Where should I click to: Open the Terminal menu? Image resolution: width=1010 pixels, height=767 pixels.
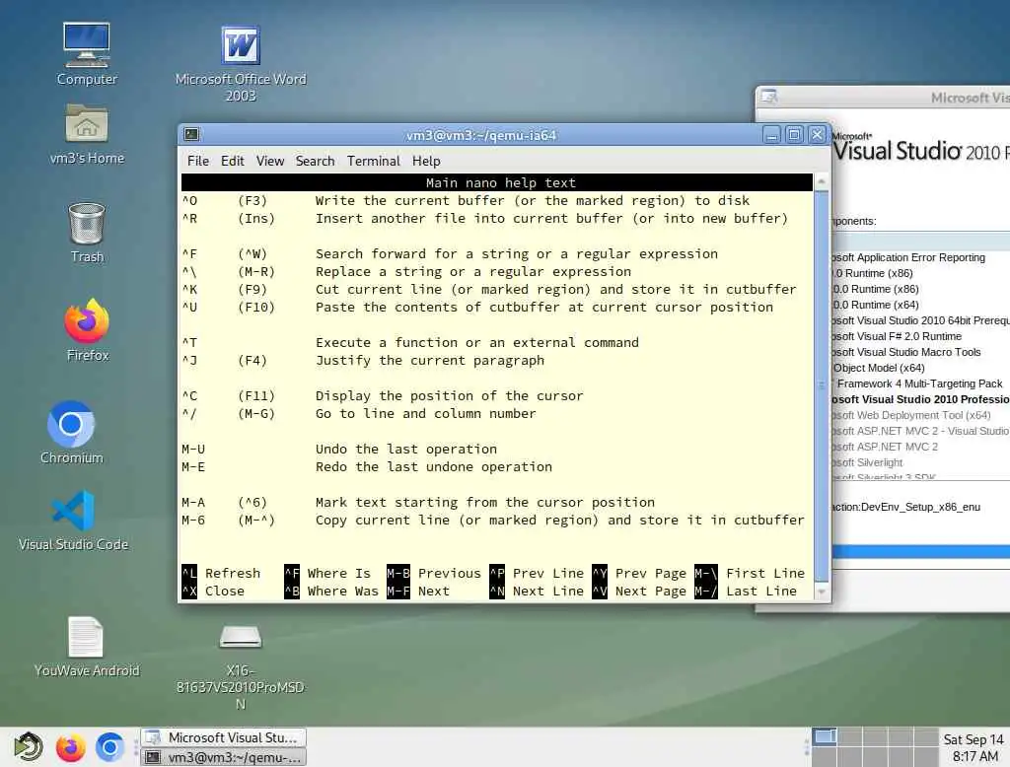374,161
